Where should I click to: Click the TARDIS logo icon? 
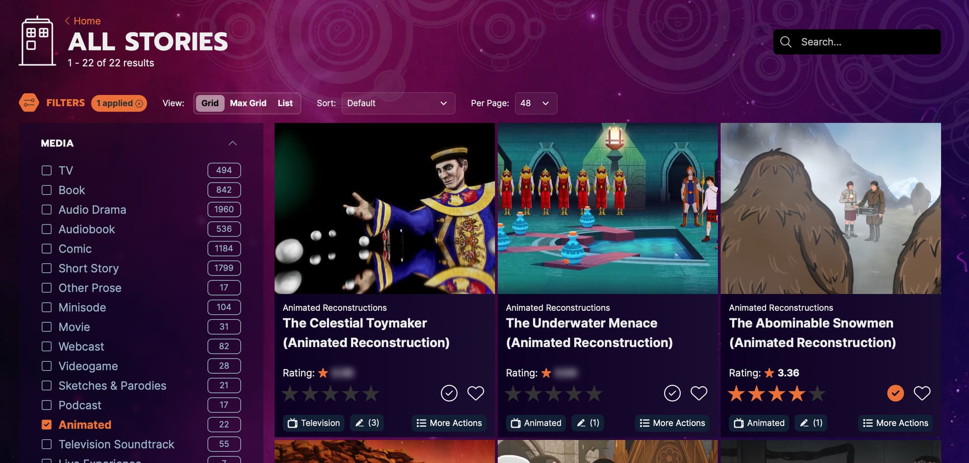pos(37,41)
